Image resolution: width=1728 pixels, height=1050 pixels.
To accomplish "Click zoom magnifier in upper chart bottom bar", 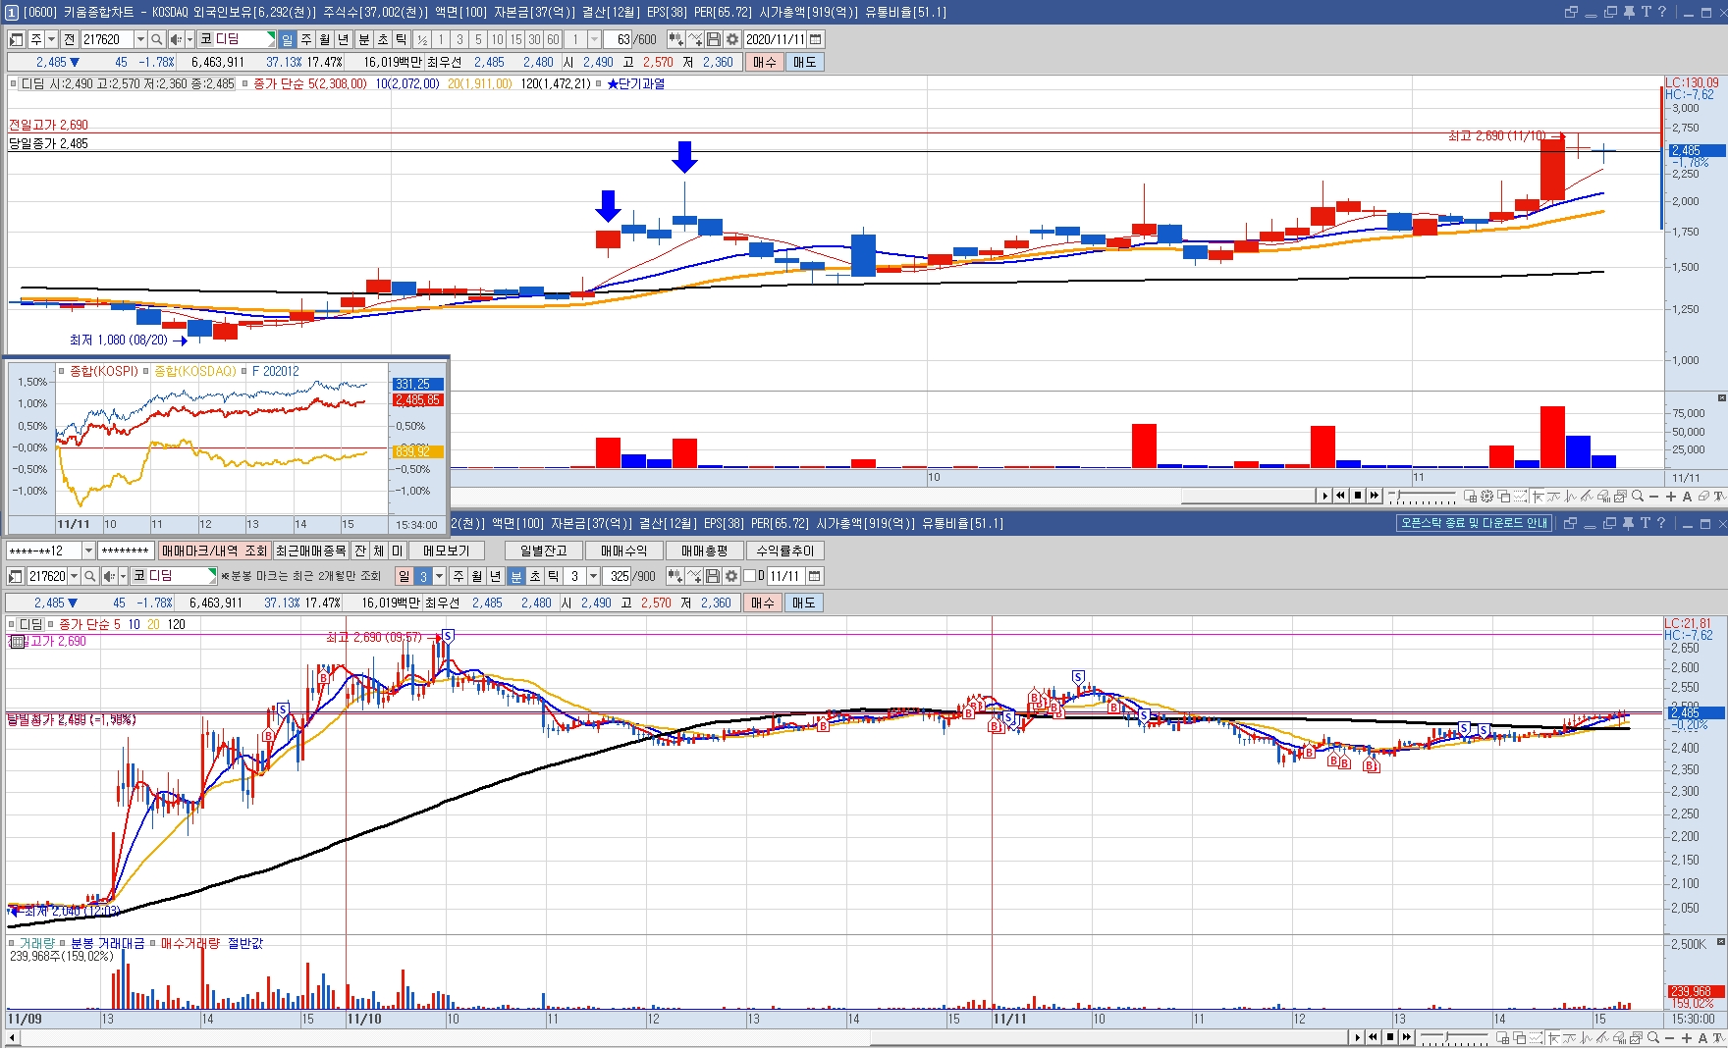I will point(1638,497).
